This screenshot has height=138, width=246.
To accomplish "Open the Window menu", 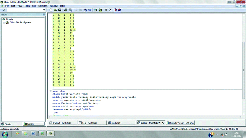I will (x=54, y=6).
